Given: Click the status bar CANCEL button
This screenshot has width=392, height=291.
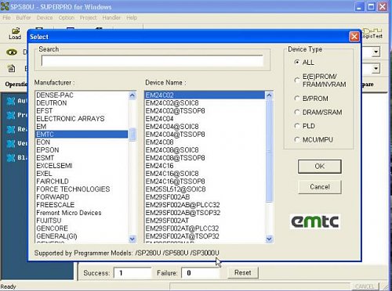Looking at the screenshot, I should coord(365,286).
